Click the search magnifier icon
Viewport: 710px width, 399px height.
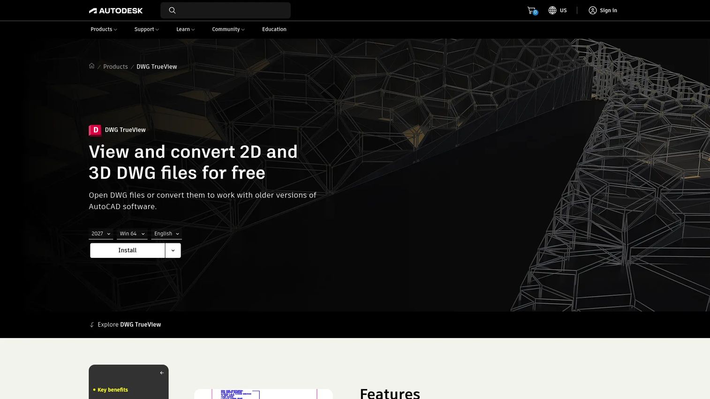172,10
